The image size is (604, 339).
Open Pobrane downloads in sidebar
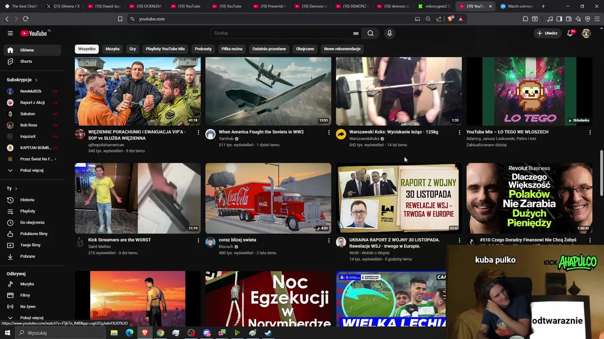click(31, 257)
